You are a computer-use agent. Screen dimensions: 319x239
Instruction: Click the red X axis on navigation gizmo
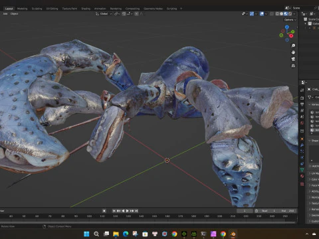coord(291,36)
